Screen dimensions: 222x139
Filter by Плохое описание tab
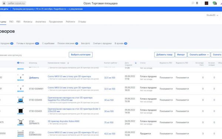click(x=68, y=43)
